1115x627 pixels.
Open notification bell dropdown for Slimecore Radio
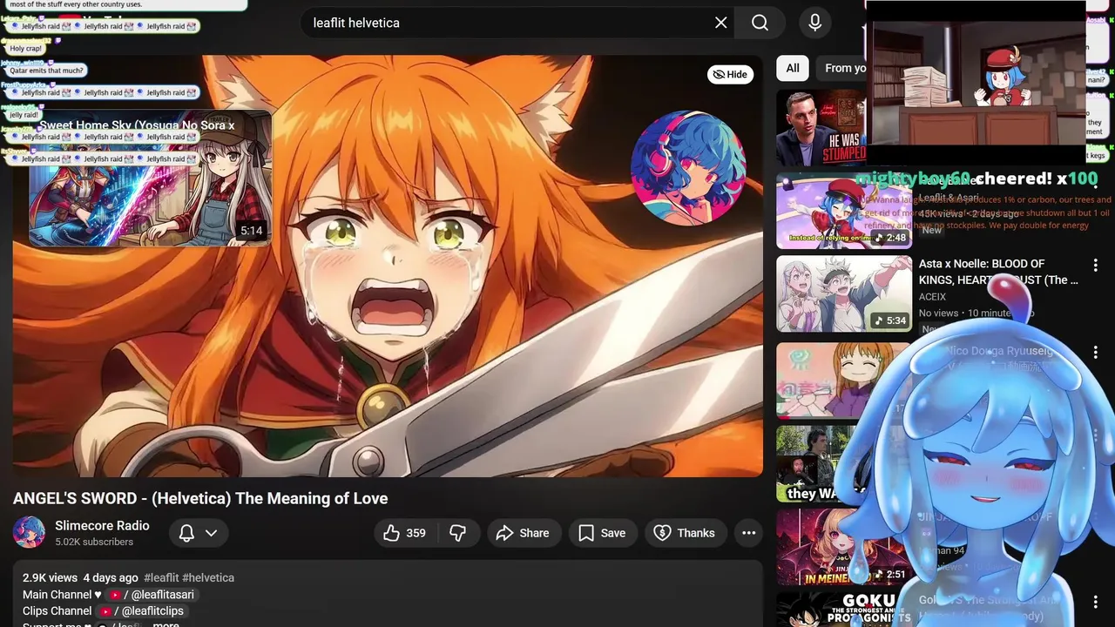pyautogui.click(x=198, y=533)
